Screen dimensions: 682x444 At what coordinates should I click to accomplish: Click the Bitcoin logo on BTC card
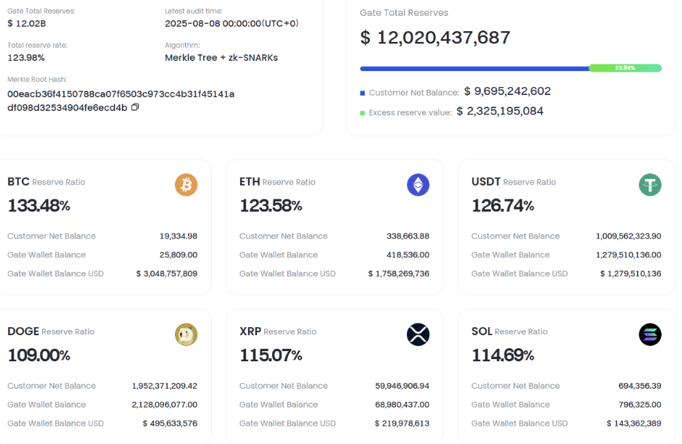click(186, 185)
